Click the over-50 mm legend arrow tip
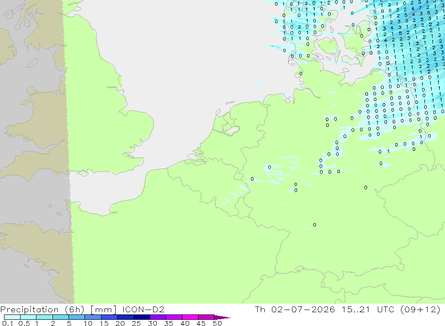Viewport: 445px width, 326px height. (x=223, y=317)
